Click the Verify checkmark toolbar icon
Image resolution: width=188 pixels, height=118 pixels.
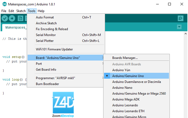[x=5, y=19]
